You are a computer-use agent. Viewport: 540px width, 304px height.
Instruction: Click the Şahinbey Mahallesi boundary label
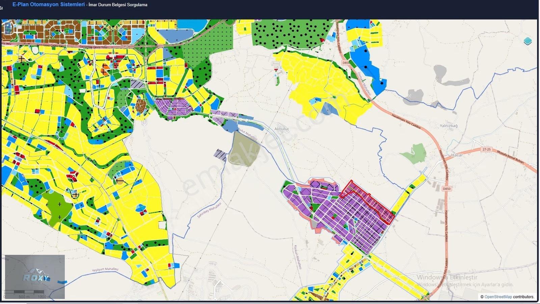click(x=210, y=210)
